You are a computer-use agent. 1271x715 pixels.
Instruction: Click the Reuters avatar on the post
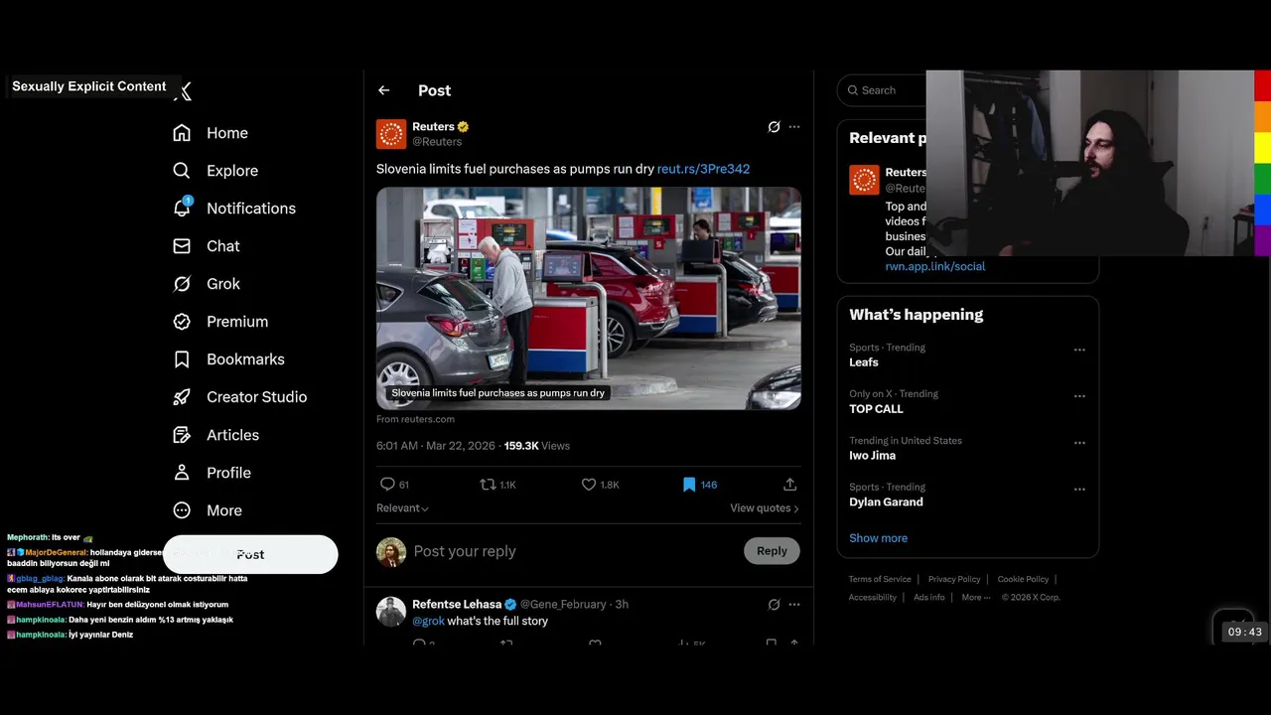pos(391,134)
